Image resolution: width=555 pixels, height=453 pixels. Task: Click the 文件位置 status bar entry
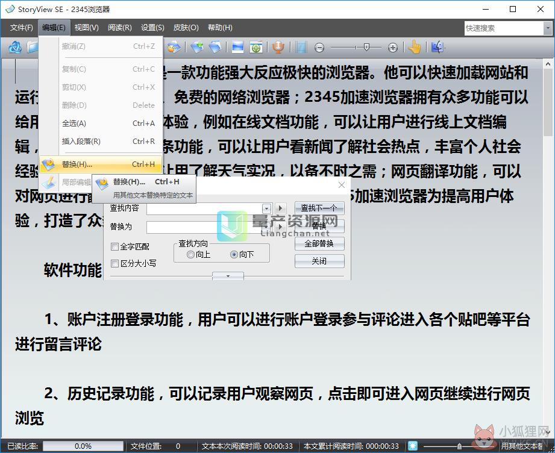(155, 446)
